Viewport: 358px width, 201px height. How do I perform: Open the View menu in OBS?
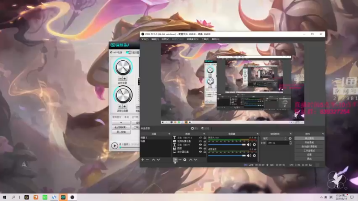[165, 39]
